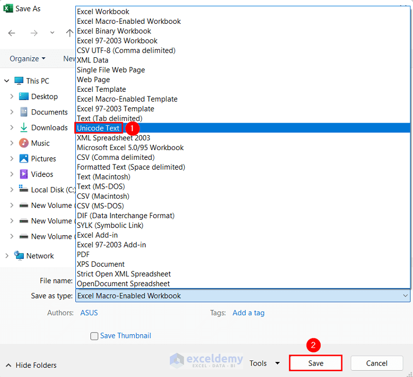The height and width of the screenshot is (377, 413).
Task: Select the Documents folder icon
Action: (24, 112)
